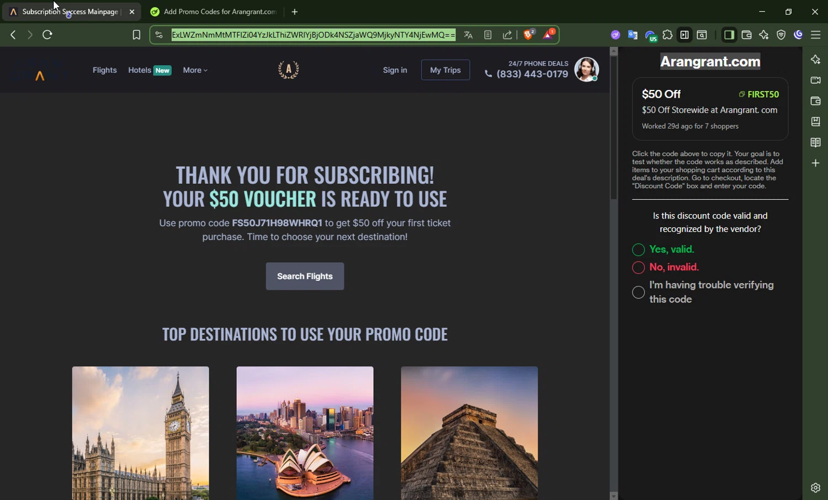This screenshot has height=500, width=828.
Task: Click the page vertical scrollbar thumb
Action: coord(613,128)
